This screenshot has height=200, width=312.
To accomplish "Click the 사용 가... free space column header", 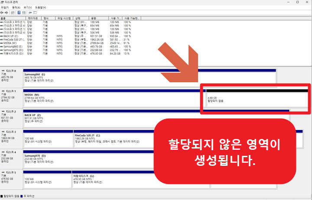I will (x=115, y=18).
